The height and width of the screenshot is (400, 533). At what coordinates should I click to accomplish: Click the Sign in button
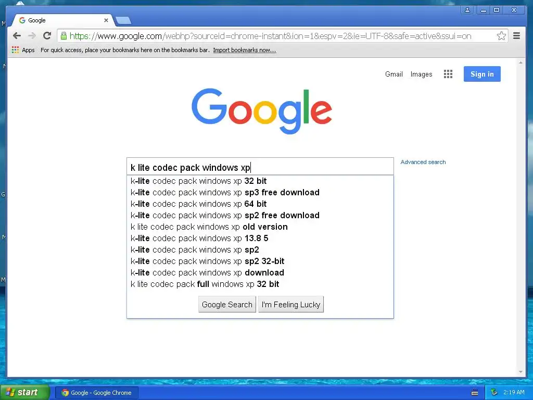pyautogui.click(x=482, y=74)
